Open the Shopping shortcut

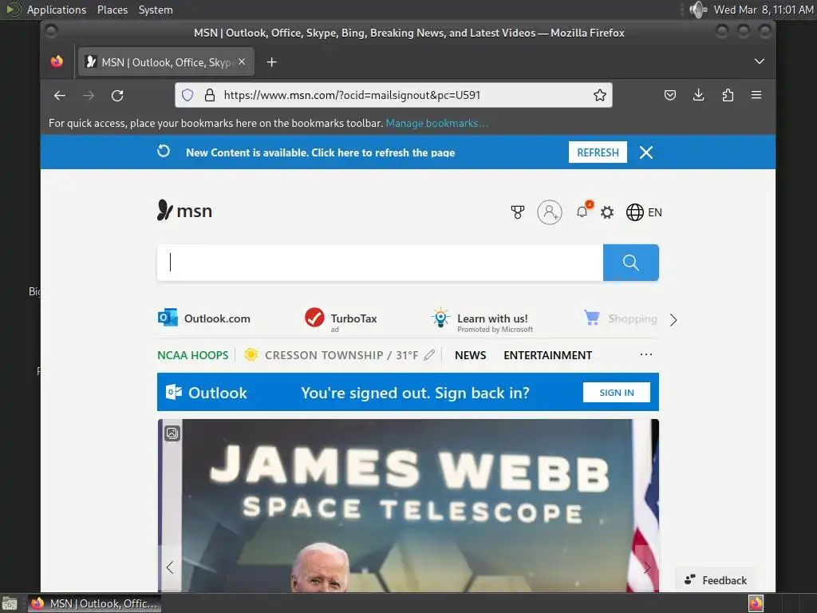(x=620, y=318)
